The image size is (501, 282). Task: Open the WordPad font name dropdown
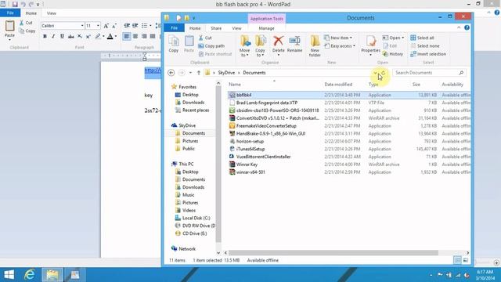pyautogui.click(x=82, y=26)
